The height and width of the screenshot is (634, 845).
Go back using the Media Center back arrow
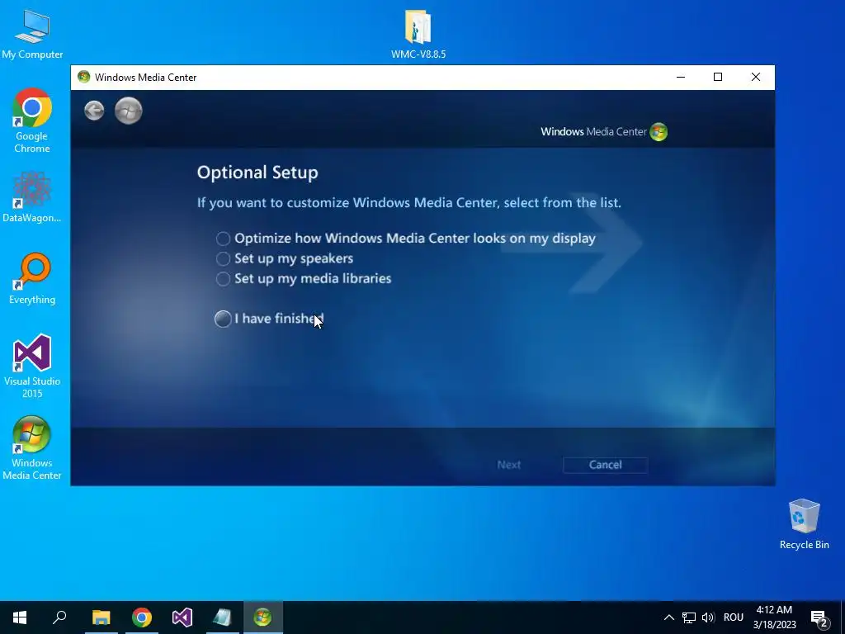pos(94,111)
